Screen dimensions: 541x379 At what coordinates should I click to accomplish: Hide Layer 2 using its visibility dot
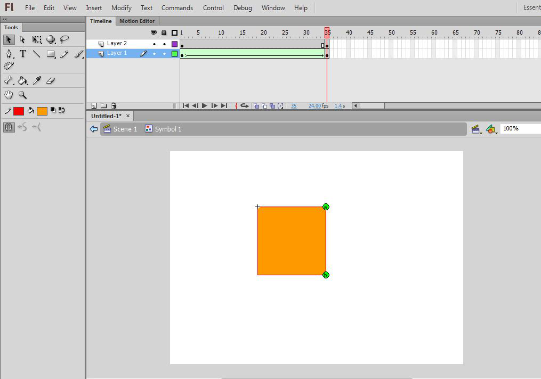pos(154,44)
